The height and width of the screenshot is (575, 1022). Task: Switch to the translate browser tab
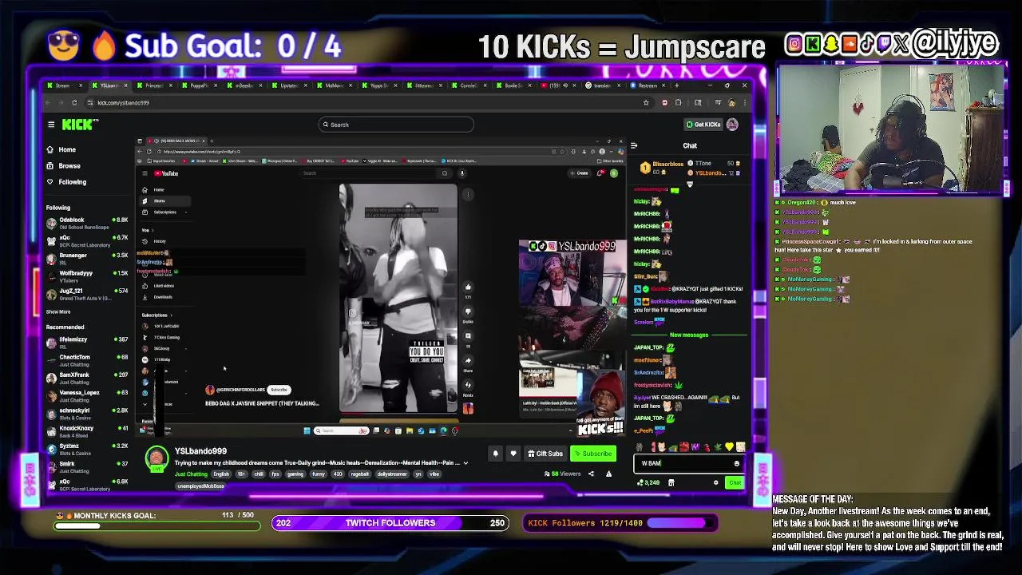(602, 85)
